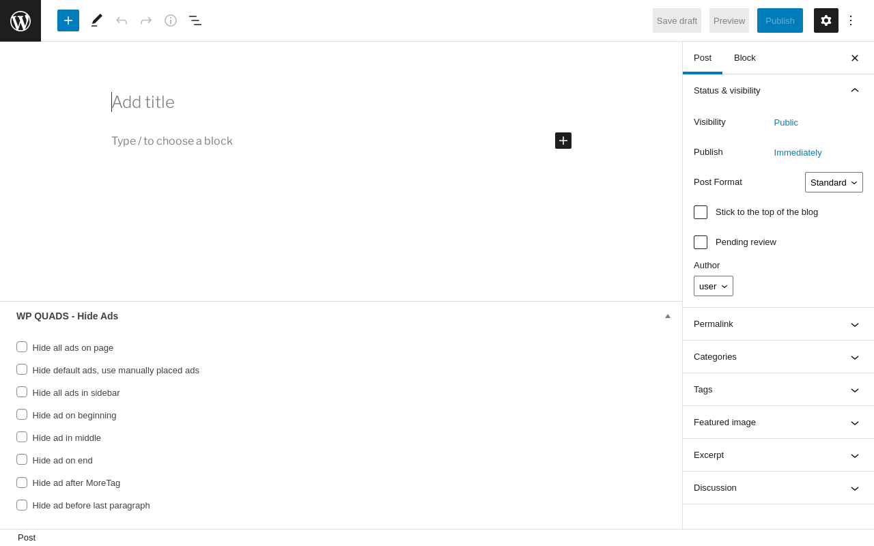Close the settings sidebar
Screen dimensions: 874x546
point(855,58)
